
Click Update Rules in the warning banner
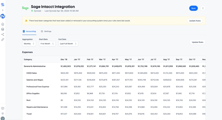[195, 21]
